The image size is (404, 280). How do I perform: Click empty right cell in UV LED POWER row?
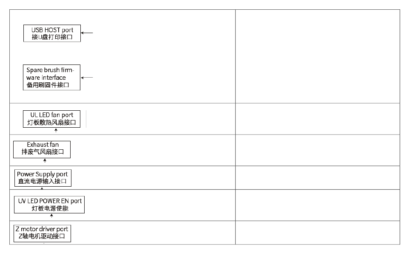pyautogui.click(x=318, y=205)
